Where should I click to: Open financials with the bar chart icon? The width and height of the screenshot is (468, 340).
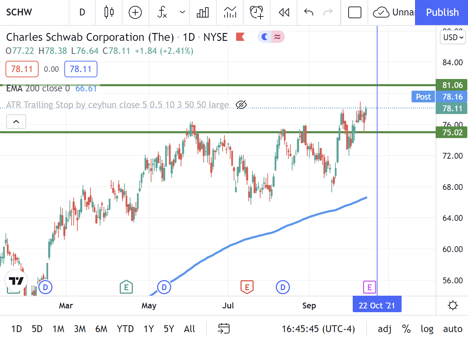(203, 12)
